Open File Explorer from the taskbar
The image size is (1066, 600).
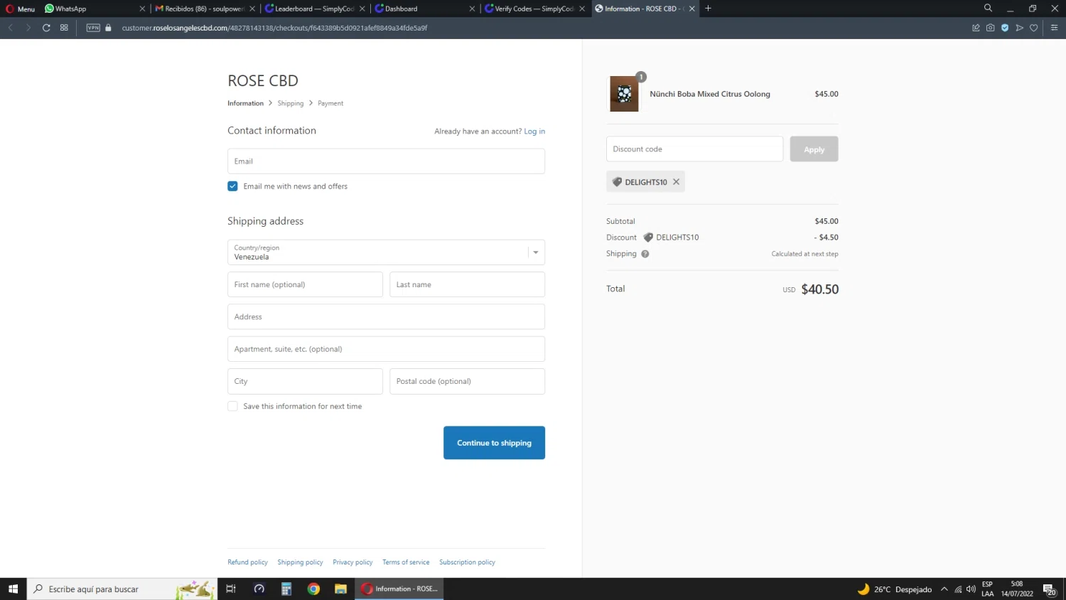[x=340, y=589]
